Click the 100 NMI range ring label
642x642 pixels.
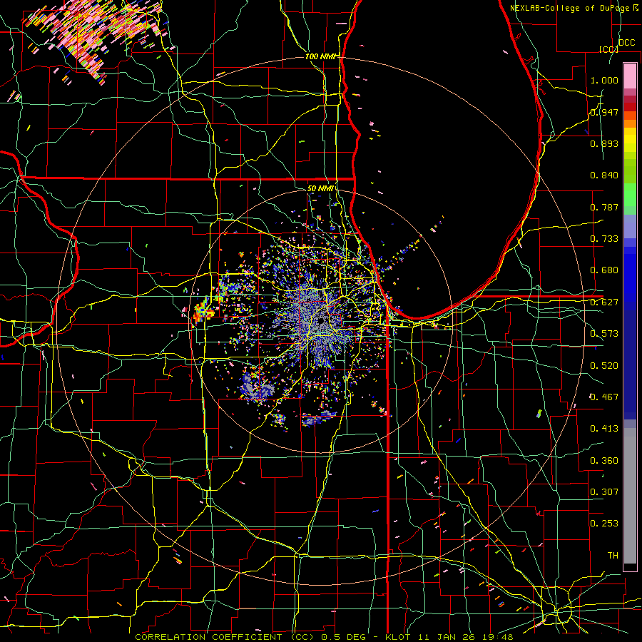[x=320, y=56]
